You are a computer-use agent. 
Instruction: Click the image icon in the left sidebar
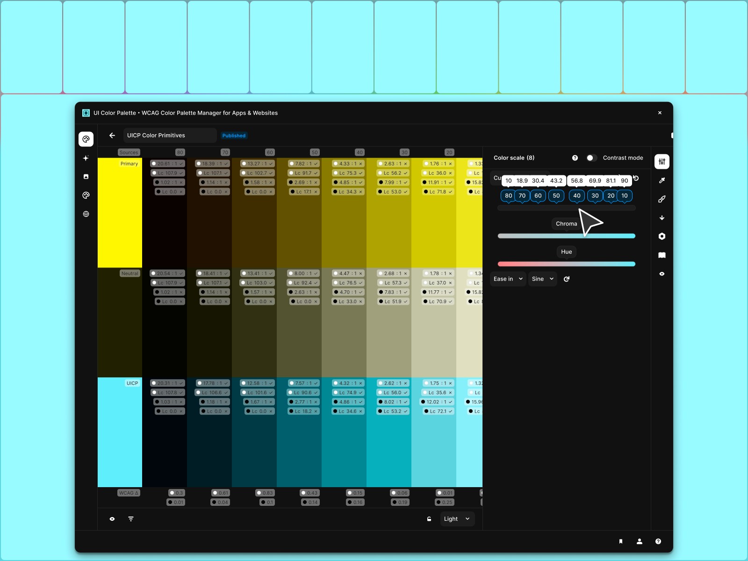coord(86,177)
